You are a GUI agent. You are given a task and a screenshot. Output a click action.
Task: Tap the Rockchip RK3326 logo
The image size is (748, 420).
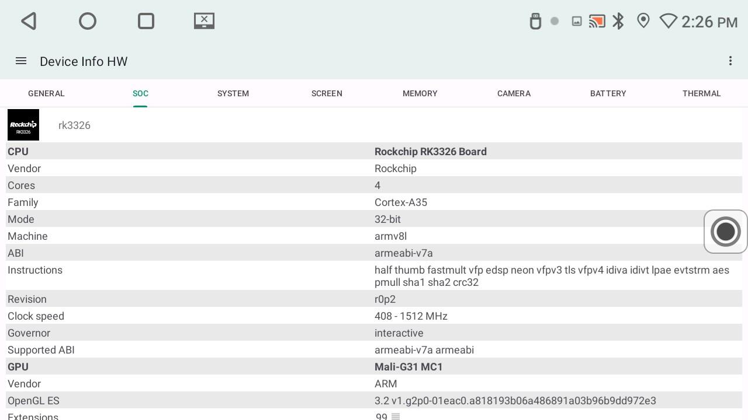[23, 125]
